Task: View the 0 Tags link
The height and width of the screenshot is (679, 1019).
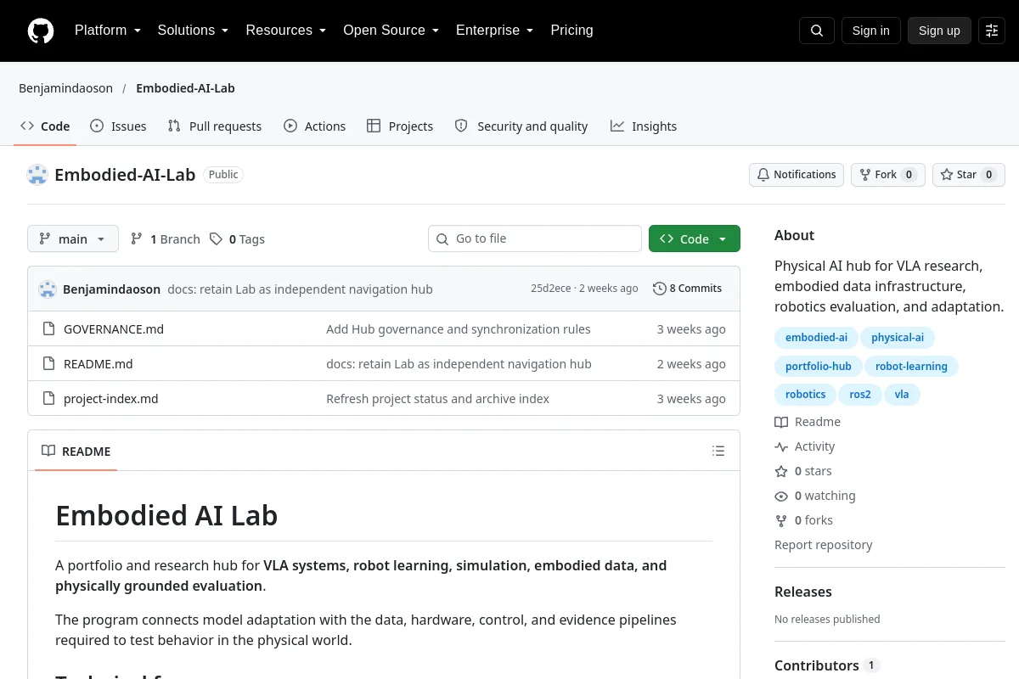Action: coord(238,239)
